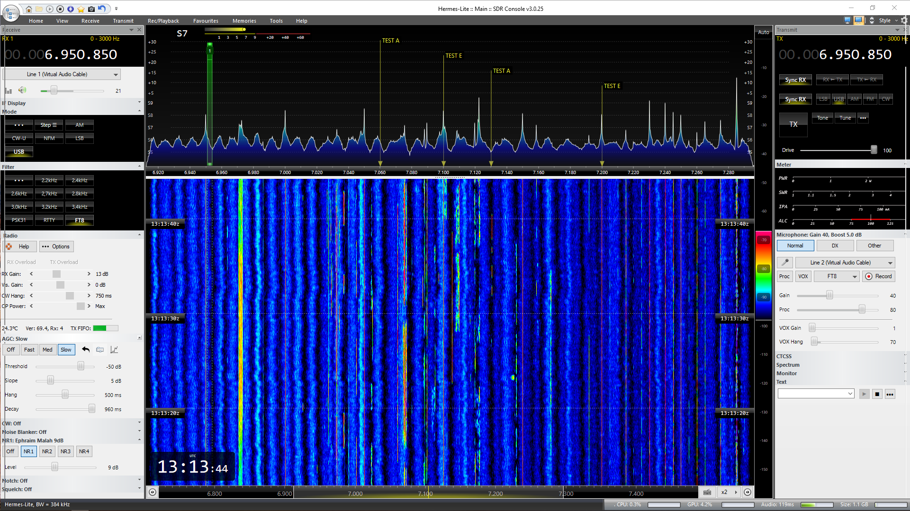910x511 pixels.
Task: Reset AGC with the undo arrow icon
Action: tap(86, 350)
